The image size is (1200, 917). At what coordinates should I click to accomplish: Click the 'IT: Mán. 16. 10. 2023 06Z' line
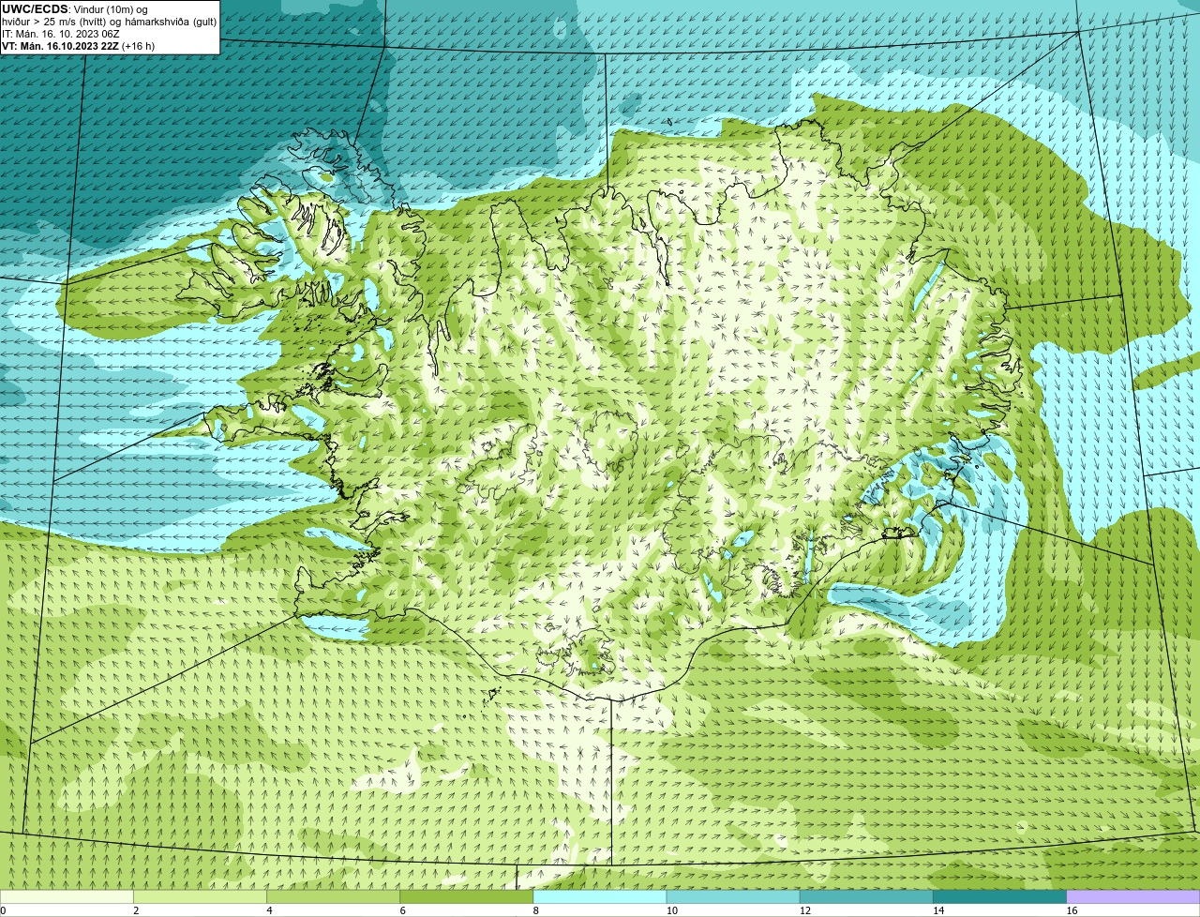pyautogui.click(x=61, y=34)
